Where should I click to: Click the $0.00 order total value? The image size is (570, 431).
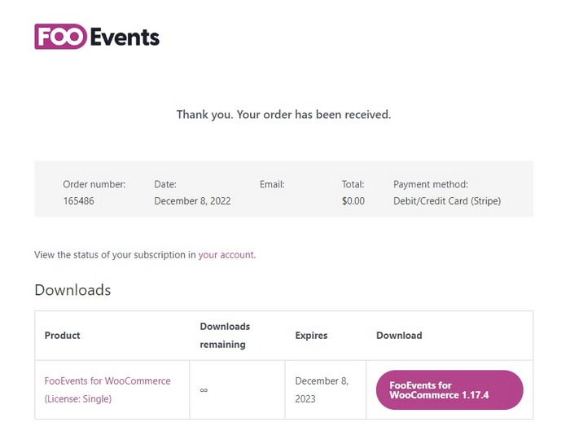353,201
